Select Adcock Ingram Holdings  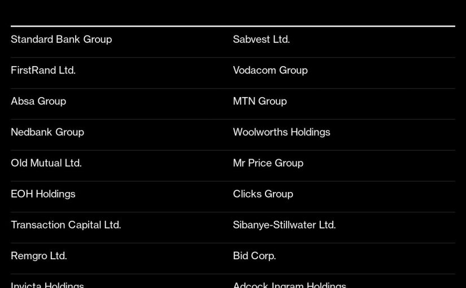pos(289,285)
